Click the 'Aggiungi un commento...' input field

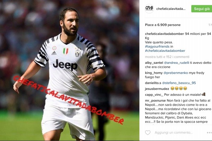[173, 133]
